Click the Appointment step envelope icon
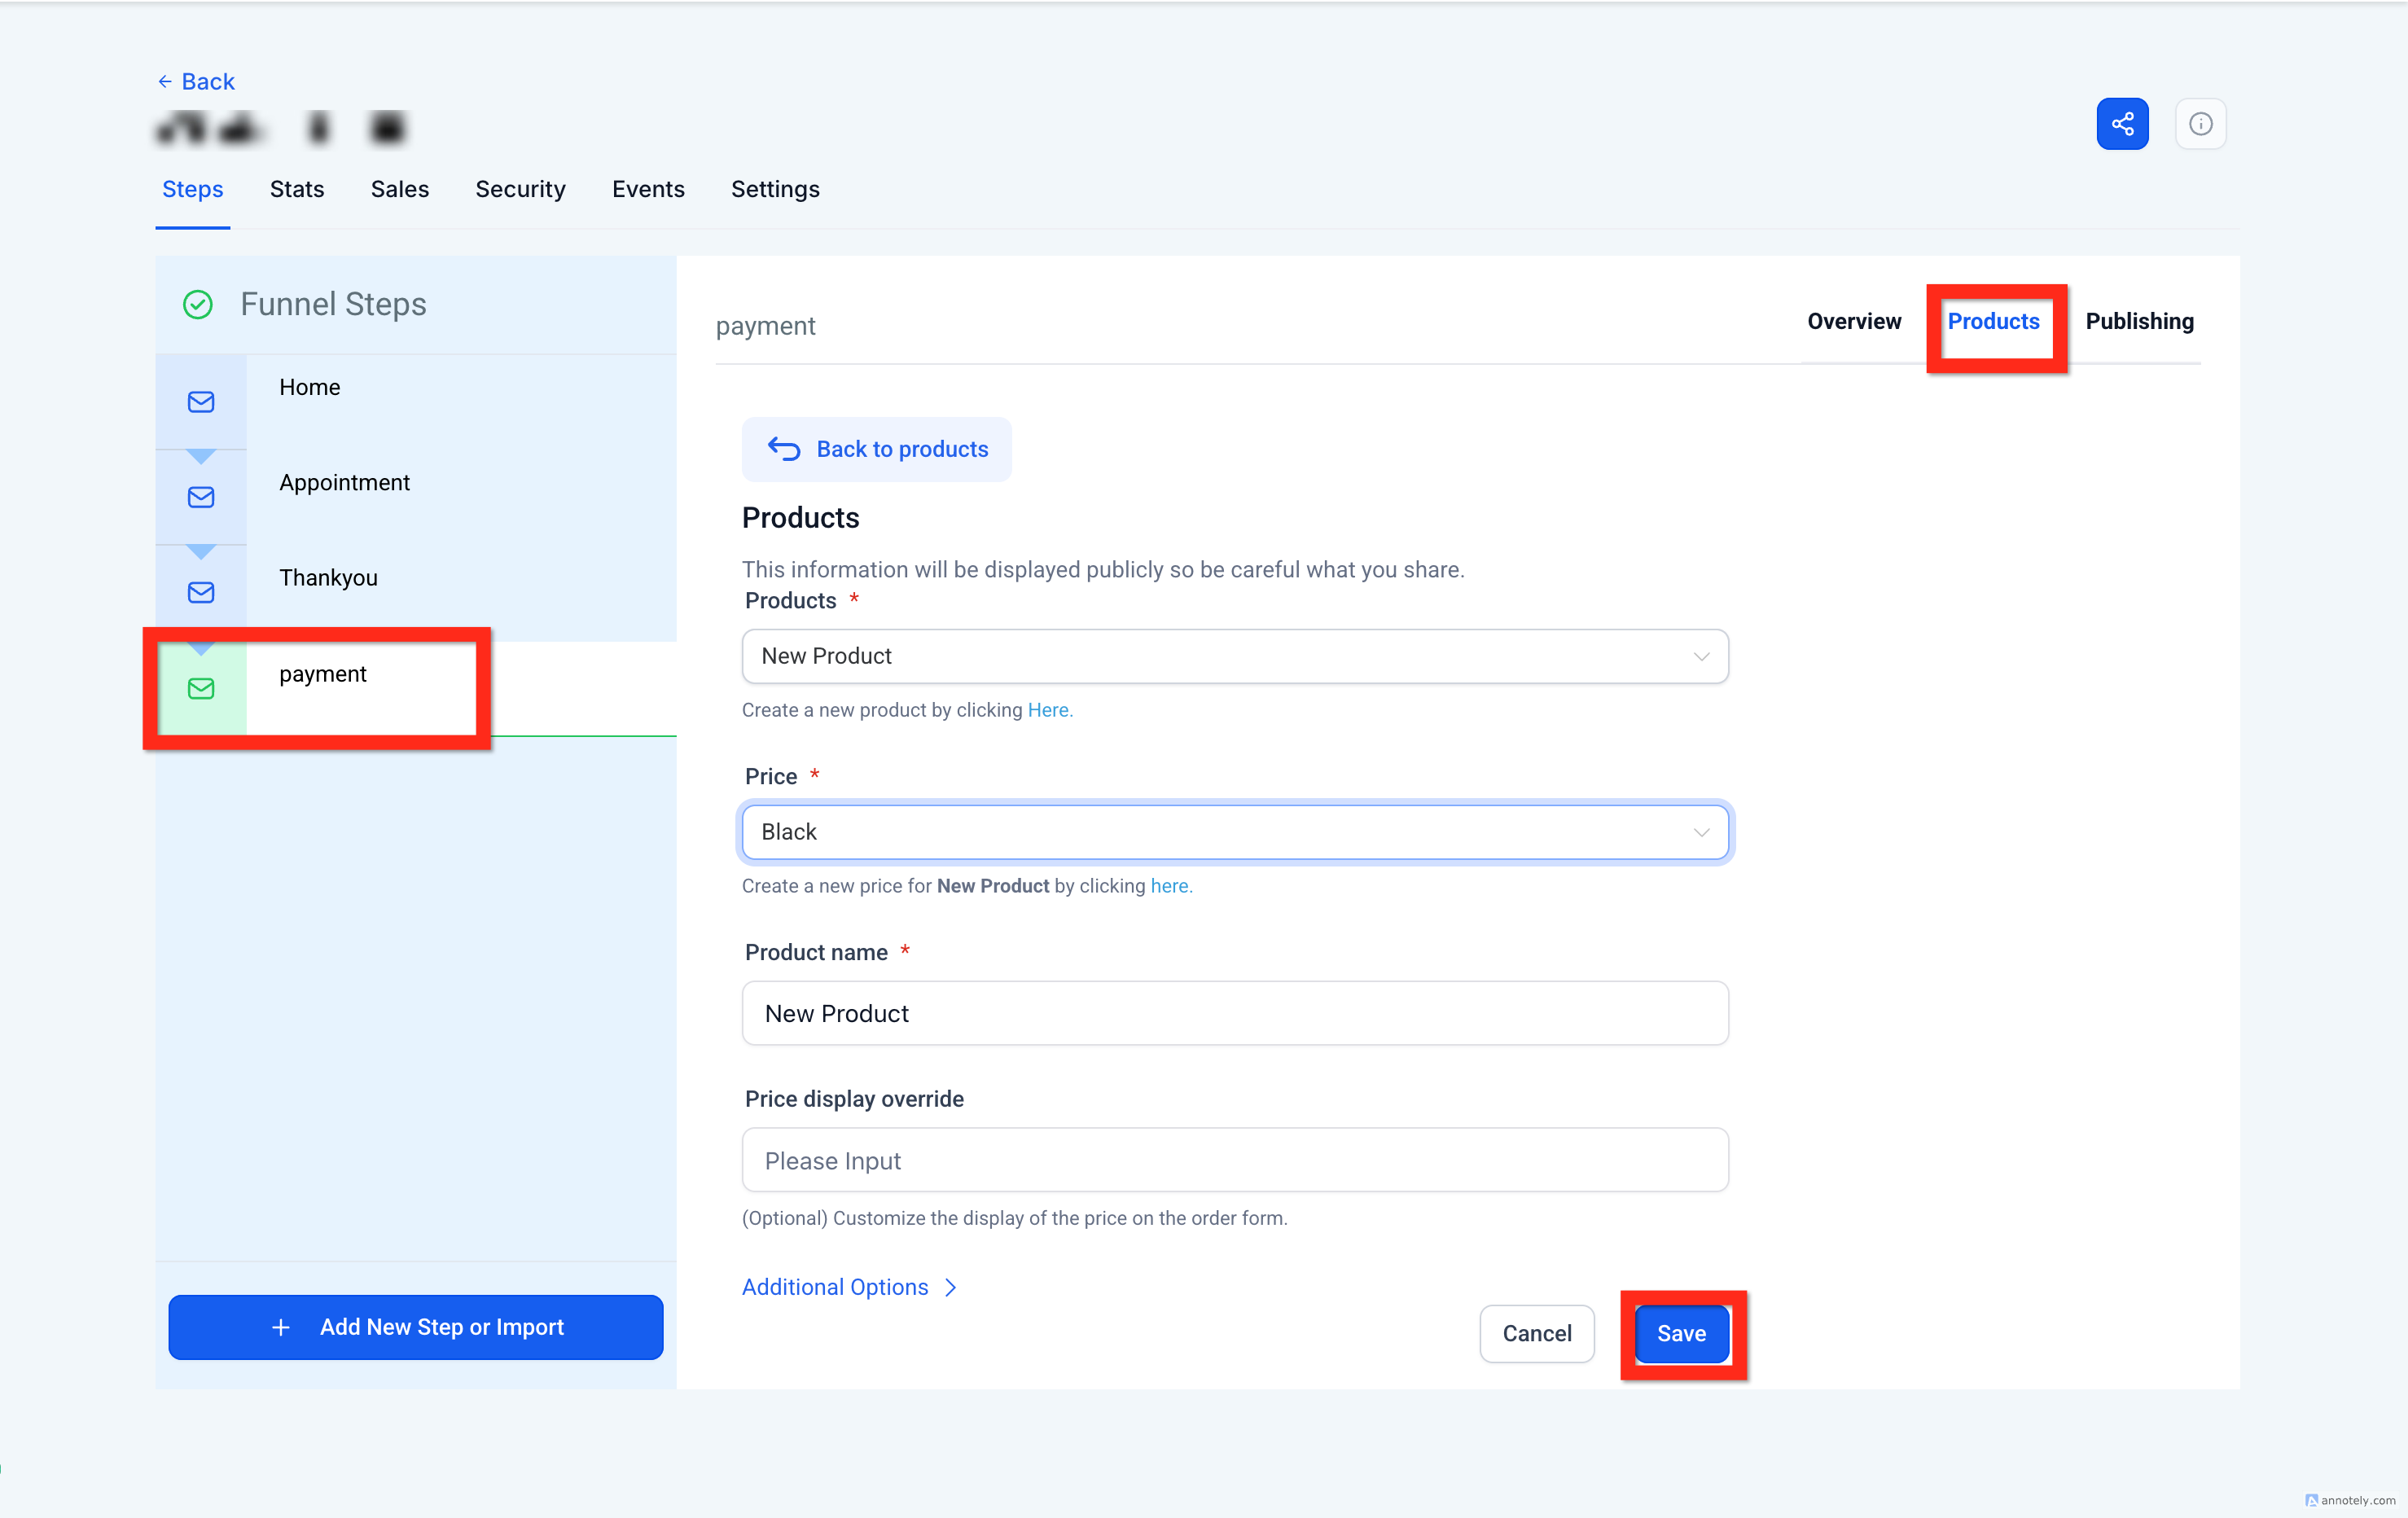Screen dimensions: 2408x1518 (201, 497)
